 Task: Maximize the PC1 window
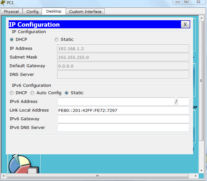pyautogui.click(x=186, y=2)
